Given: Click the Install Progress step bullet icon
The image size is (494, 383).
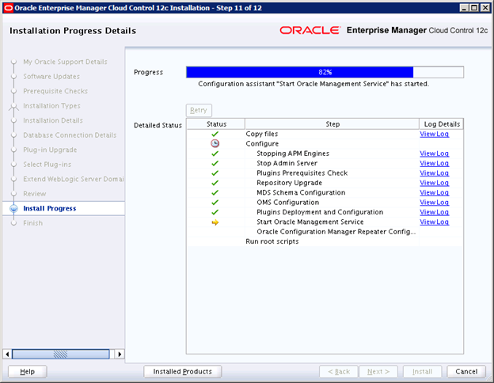Looking at the screenshot, I should click(13, 208).
